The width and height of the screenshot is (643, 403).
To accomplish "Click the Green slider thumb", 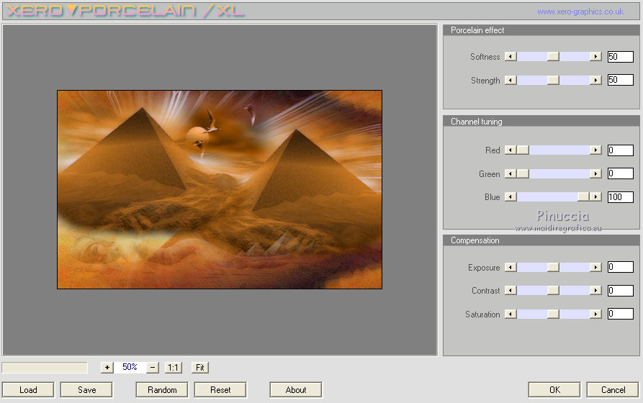I will click(x=523, y=173).
